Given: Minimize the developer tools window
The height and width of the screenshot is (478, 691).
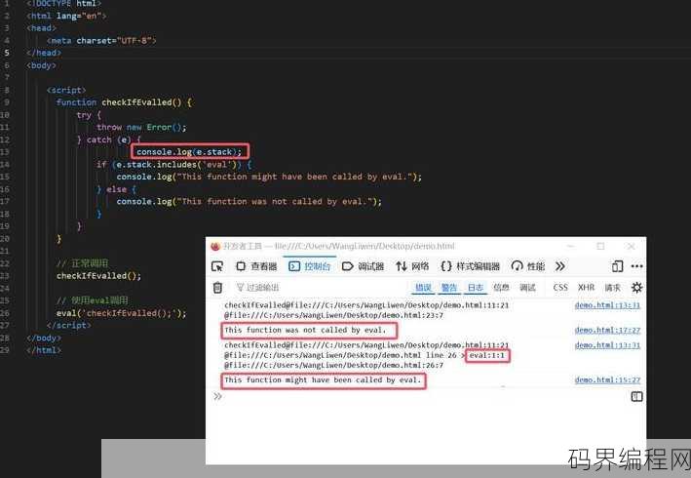Looking at the screenshot, I should click(571, 246).
